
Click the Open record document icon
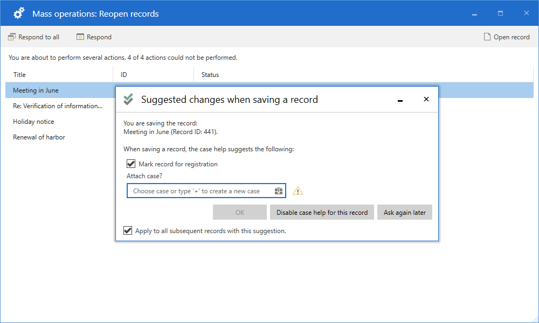(487, 37)
